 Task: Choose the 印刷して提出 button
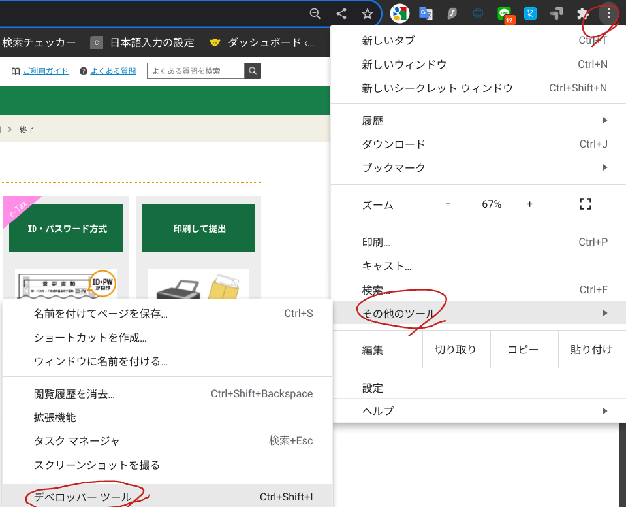click(x=198, y=228)
